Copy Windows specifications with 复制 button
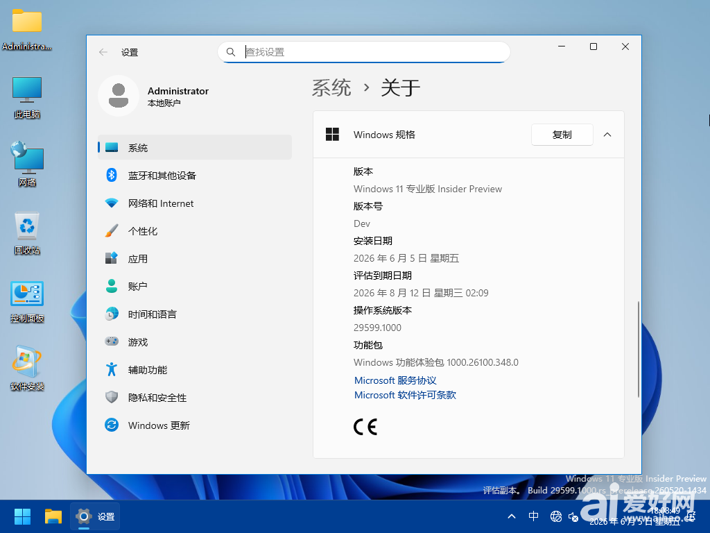Image resolution: width=710 pixels, height=533 pixels. click(562, 135)
